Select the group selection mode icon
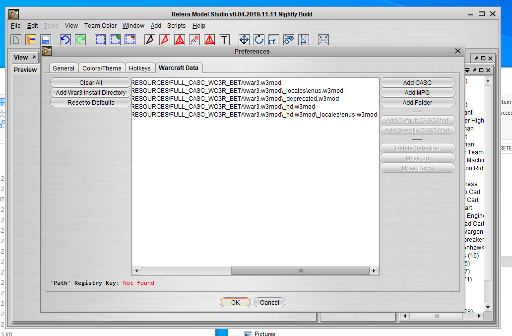512x336 pixels. (x=180, y=40)
